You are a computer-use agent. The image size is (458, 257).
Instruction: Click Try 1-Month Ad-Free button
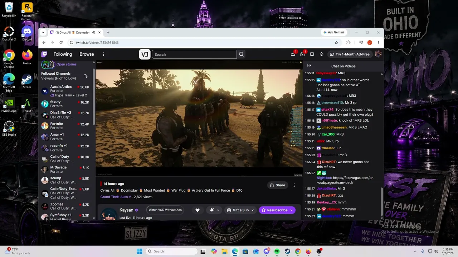(350, 54)
